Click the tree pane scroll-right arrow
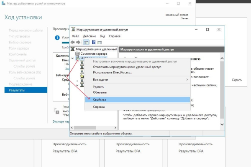 [x=115, y=127]
